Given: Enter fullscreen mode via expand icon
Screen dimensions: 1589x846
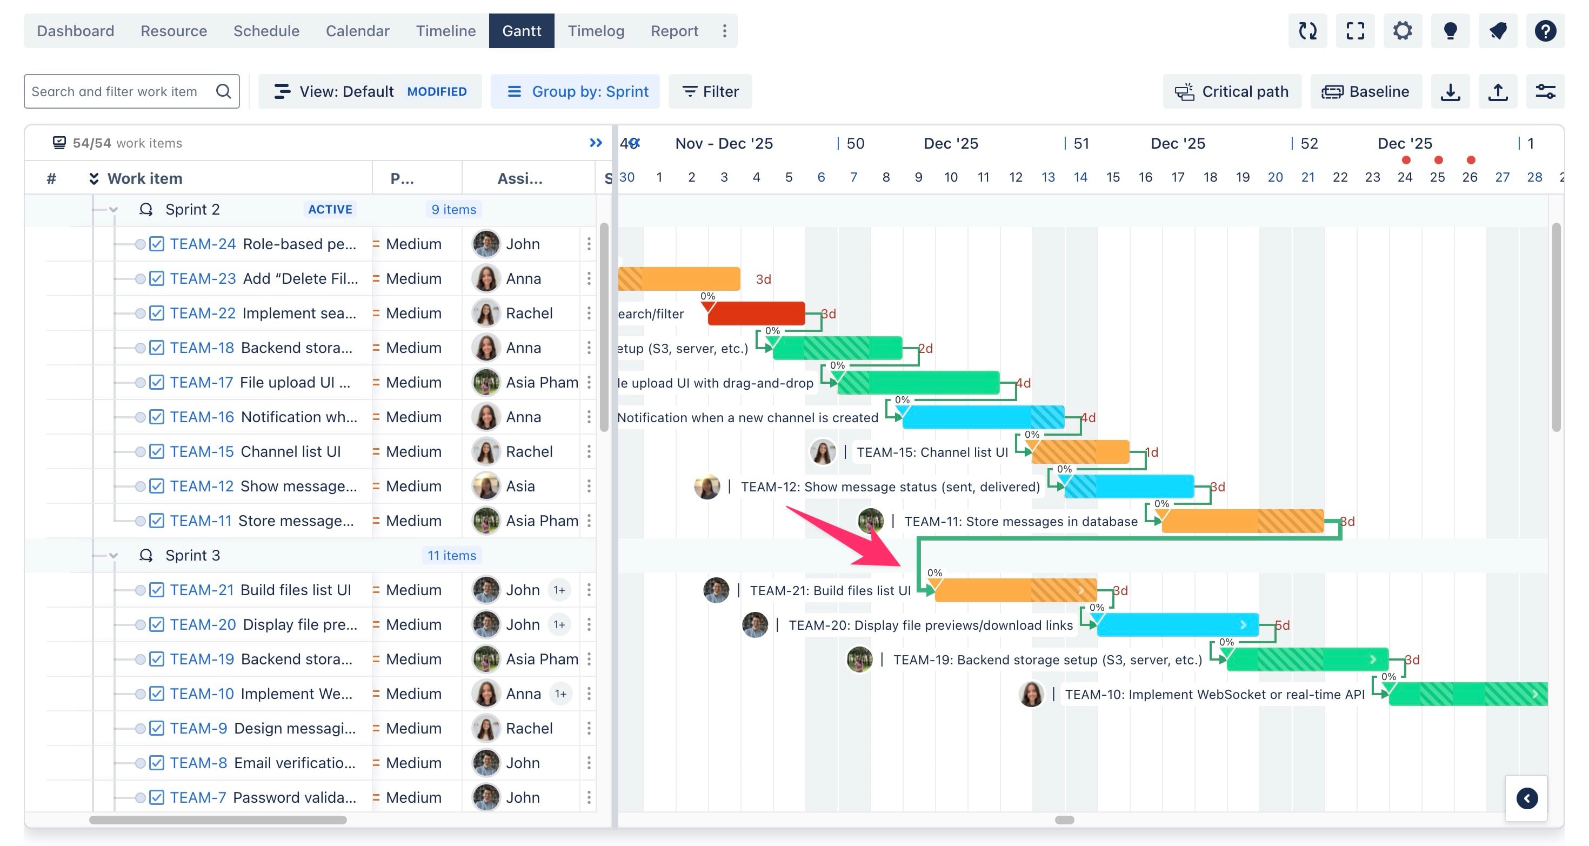Looking at the screenshot, I should tap(1354, 31).
